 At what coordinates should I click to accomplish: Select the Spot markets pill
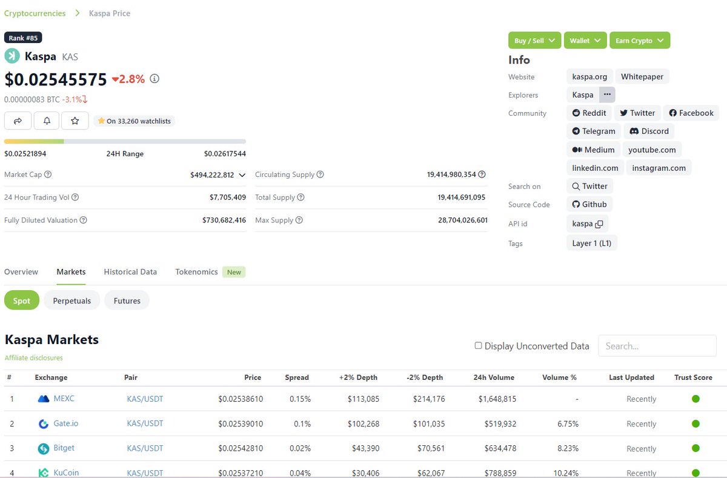[x=22, y=300]
